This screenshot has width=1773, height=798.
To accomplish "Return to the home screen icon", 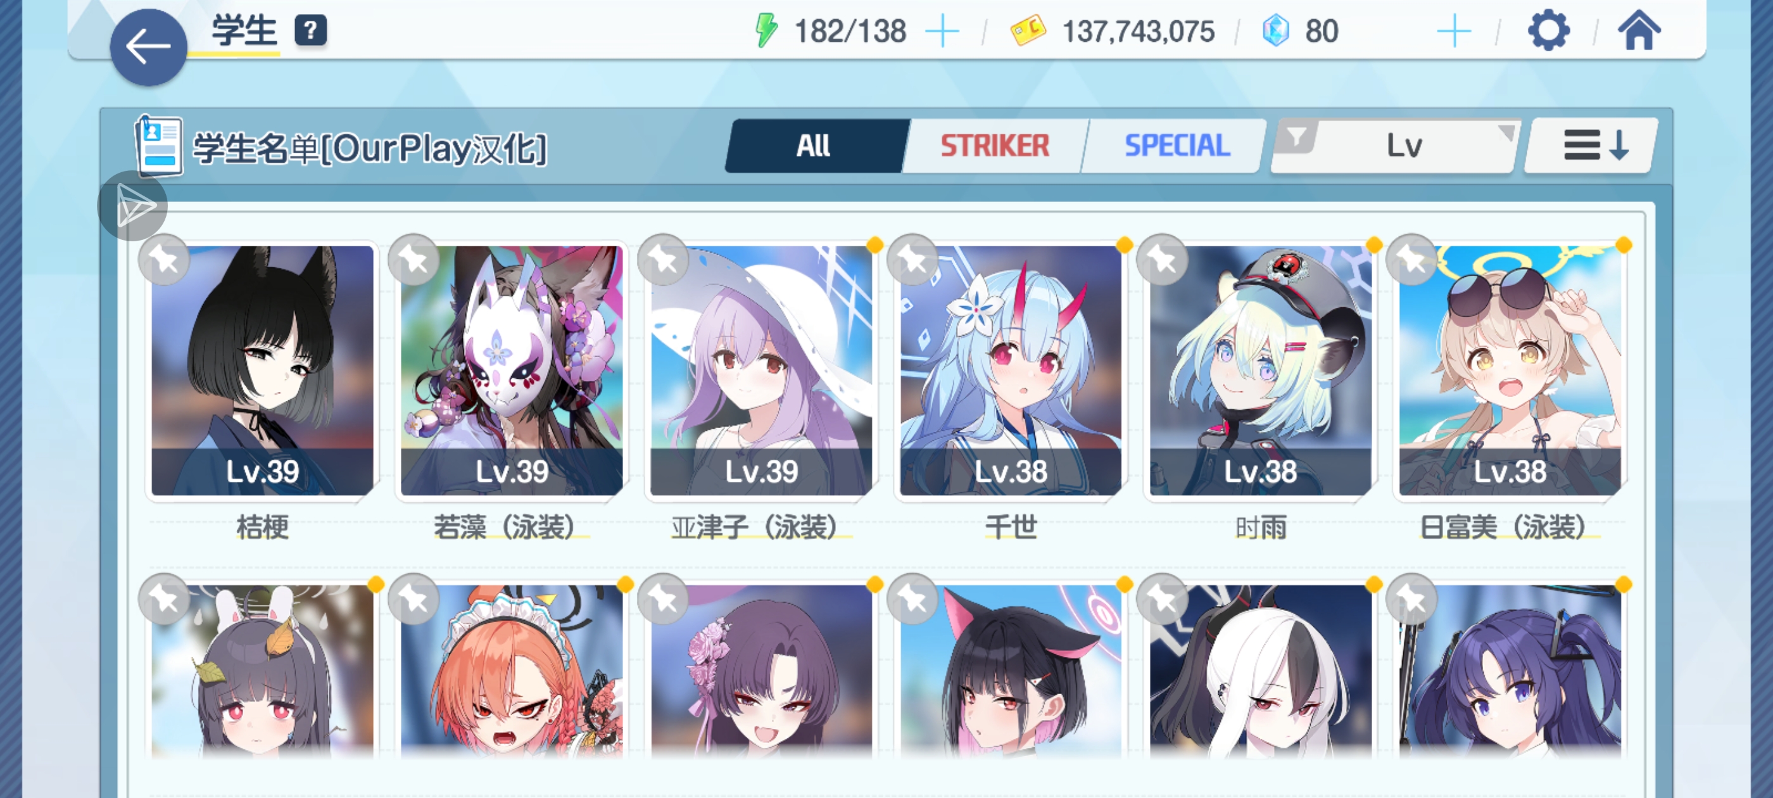I will coord(1639,31).
